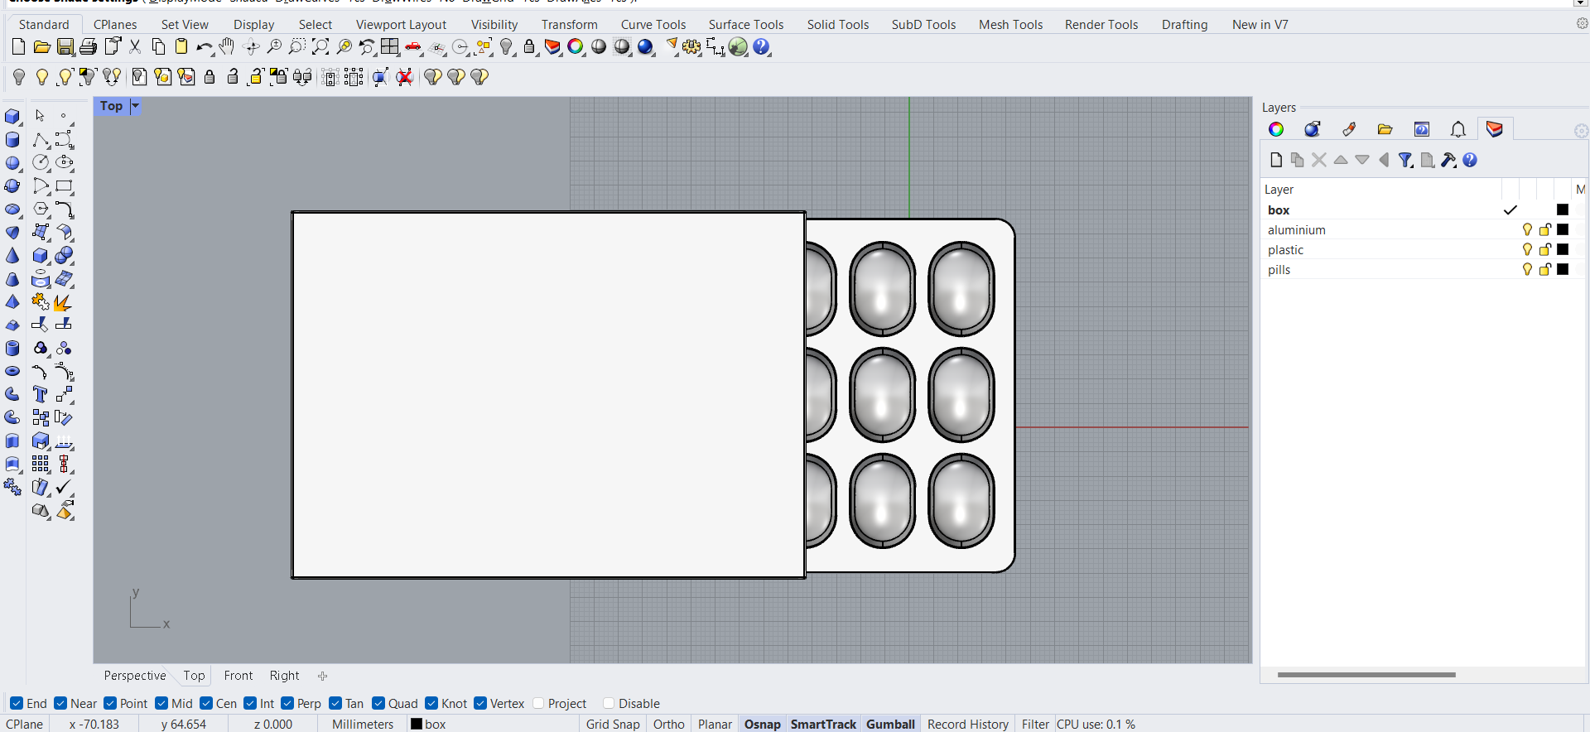Click the Zoom Extents icon
This screenshot has width=1590, height=732.
coord(320,47)
